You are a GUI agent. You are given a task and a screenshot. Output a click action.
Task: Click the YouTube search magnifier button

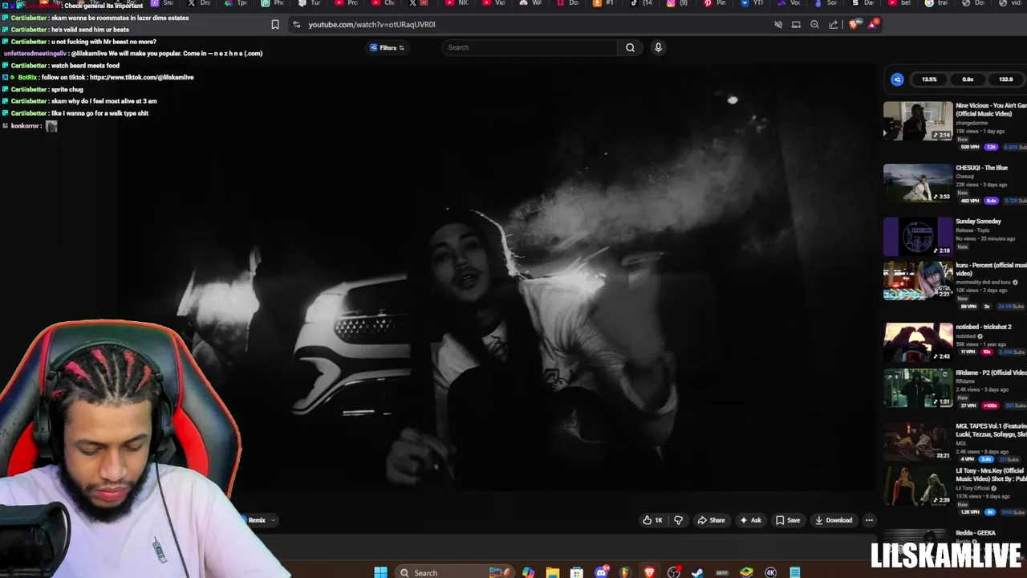(630, 47)
